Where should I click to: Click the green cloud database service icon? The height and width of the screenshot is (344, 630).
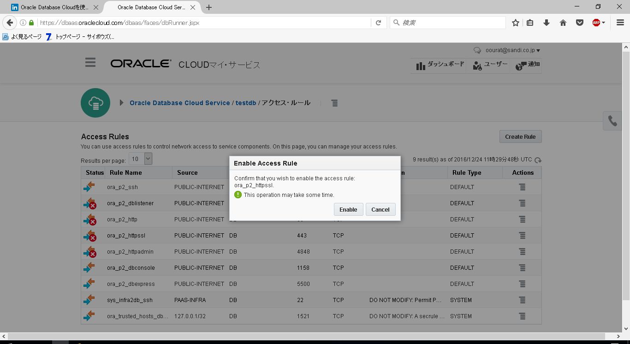pyautogui.click(x=95, y=103)
